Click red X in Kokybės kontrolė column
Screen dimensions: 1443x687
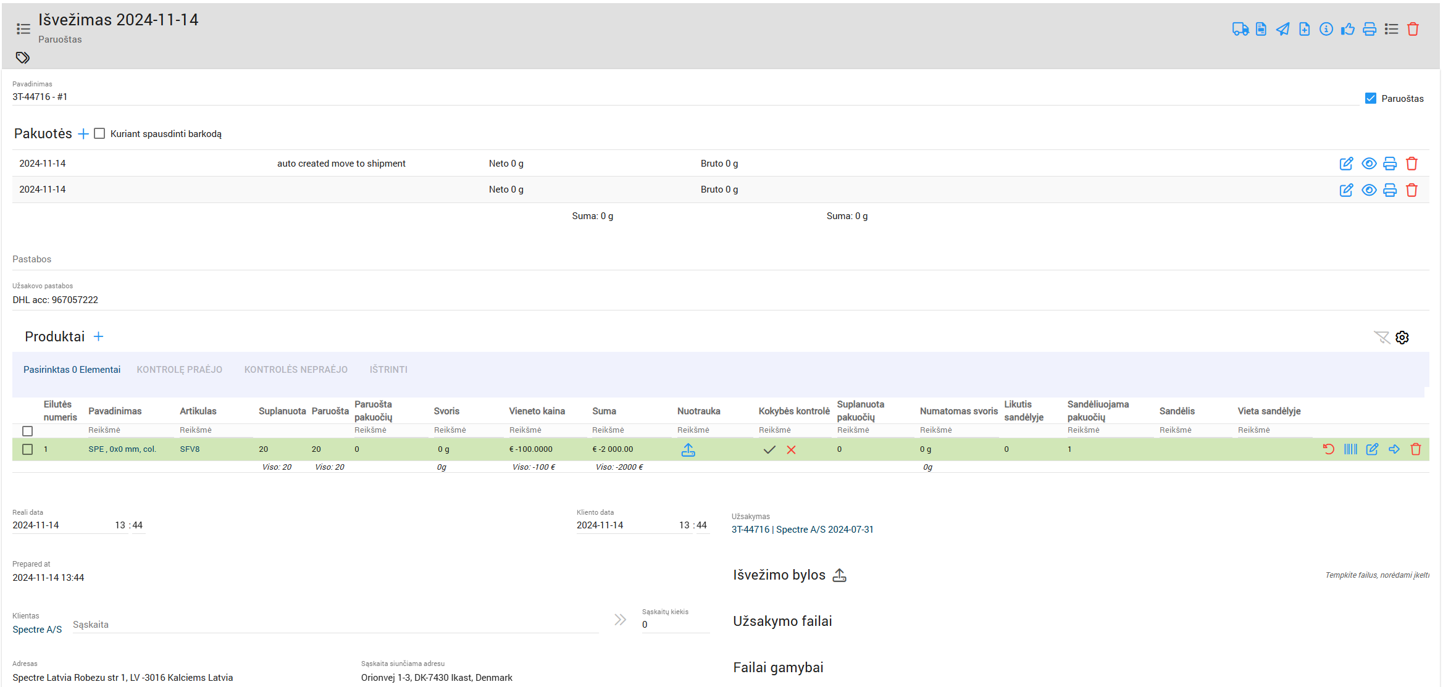[791, 450]
